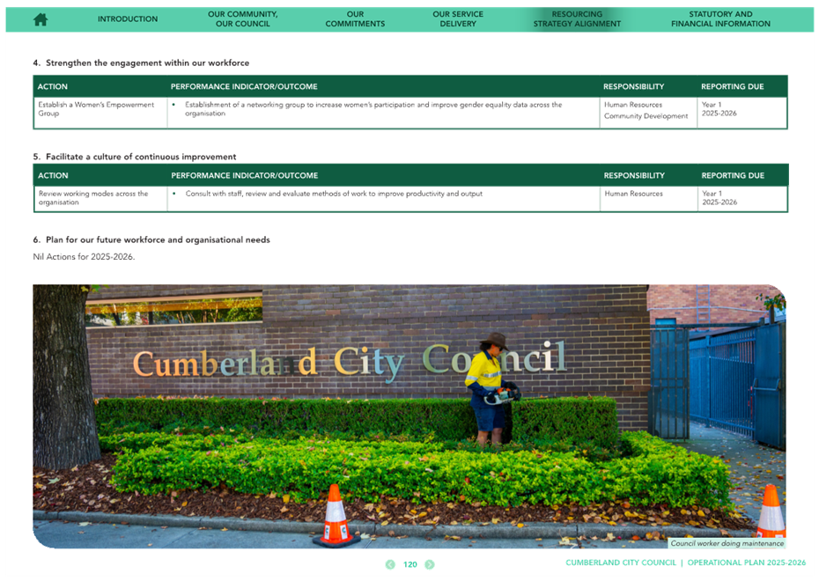Click 'Human Resources' in section 5 table
819x581 pixels.
click(633, 193)
